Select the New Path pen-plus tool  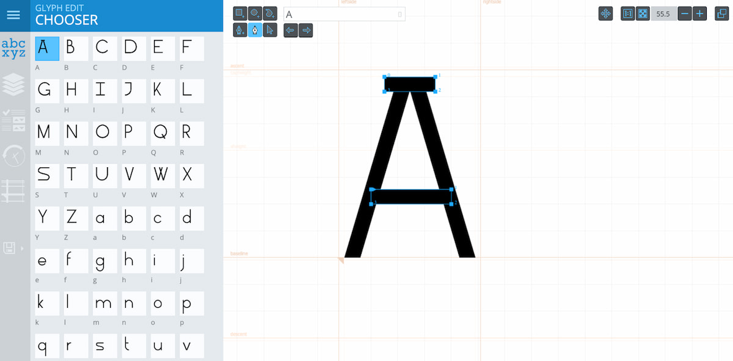(x=240, y=29)
